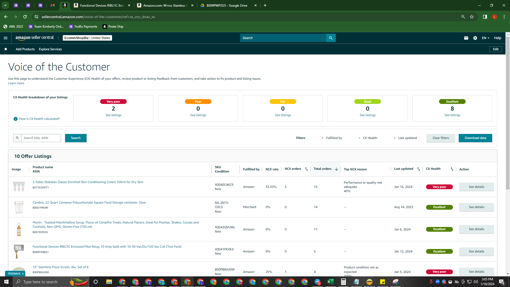Sort by CX Health arrows icon
This screenshot has width=510, height=287.
(452, 169)
